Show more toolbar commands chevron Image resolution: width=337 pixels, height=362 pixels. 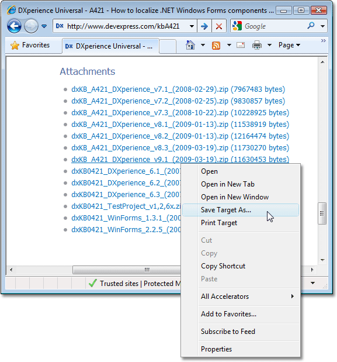[324, 41]
